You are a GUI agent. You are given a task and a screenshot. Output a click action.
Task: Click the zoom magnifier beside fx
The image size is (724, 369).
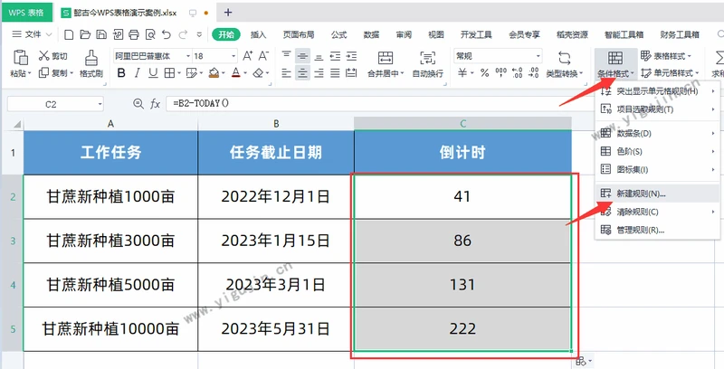tap(138, 104)
